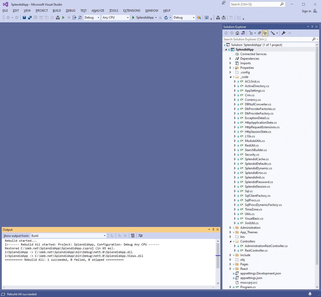Open the BUILD menu
Image resolution: width=321 pixels, height=297 pixels.
pos(57,11)
